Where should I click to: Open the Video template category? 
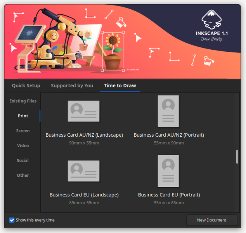(x=23, y=146)
